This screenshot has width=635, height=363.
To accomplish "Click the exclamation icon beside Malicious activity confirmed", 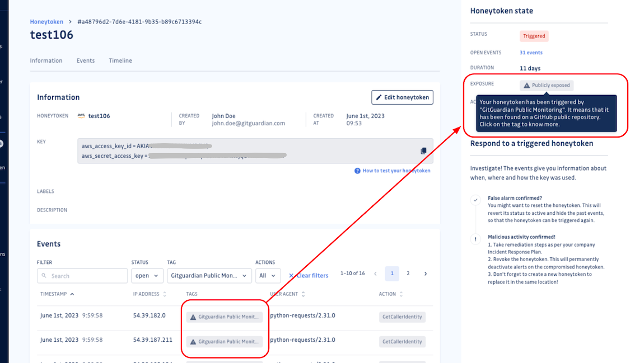I will 475,239.
